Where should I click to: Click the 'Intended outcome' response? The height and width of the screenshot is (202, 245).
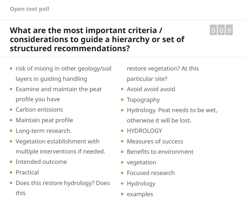[41, 162]
